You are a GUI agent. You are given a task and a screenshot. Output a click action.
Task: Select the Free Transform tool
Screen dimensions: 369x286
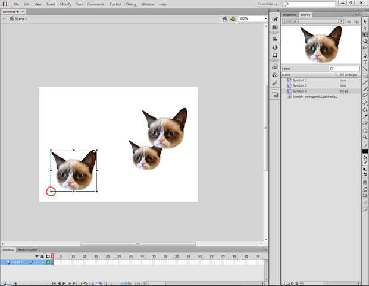365,34
